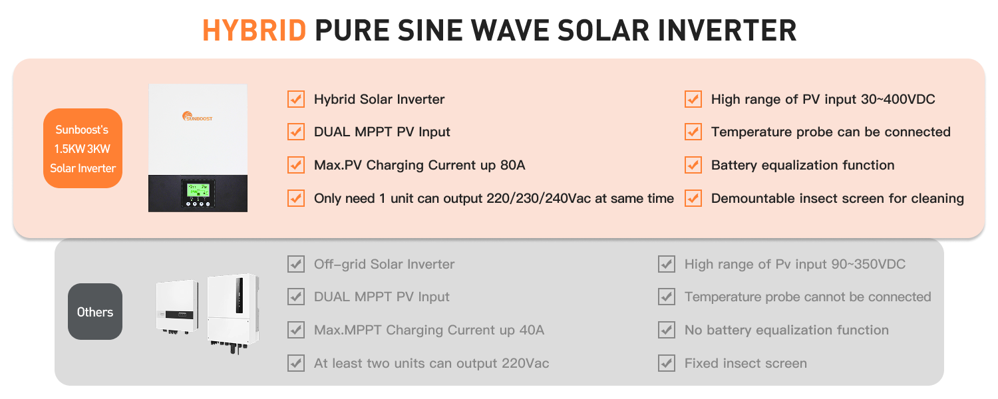This screenshot has height=399, width=998.
Task: Select the Sunboost inverter product image
Action: pyautogui.click(x=198, y=148)
